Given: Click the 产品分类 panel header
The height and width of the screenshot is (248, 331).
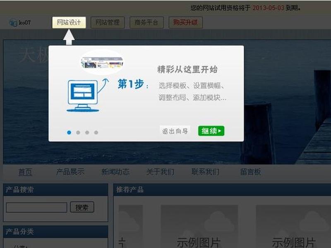Looking at the screenshot, I should tap(56, 231).
